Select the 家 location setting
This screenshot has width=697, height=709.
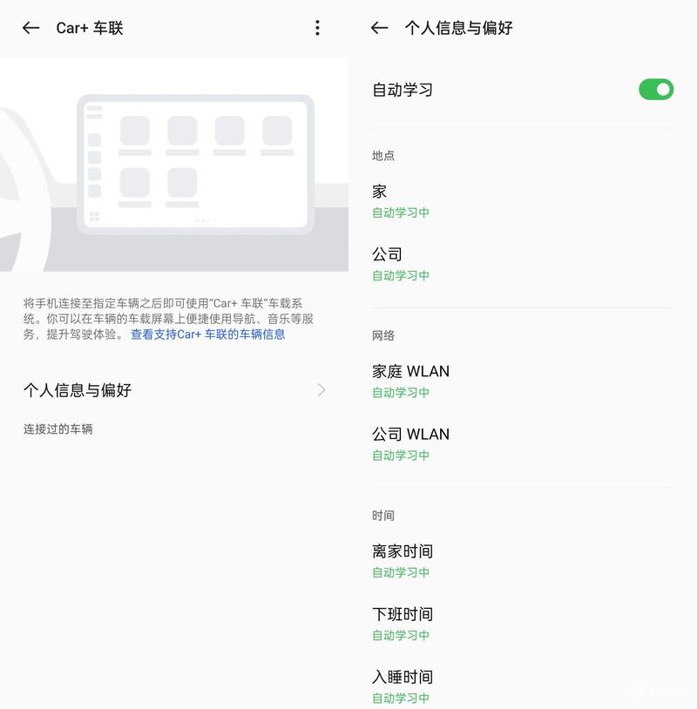point(523,201)
